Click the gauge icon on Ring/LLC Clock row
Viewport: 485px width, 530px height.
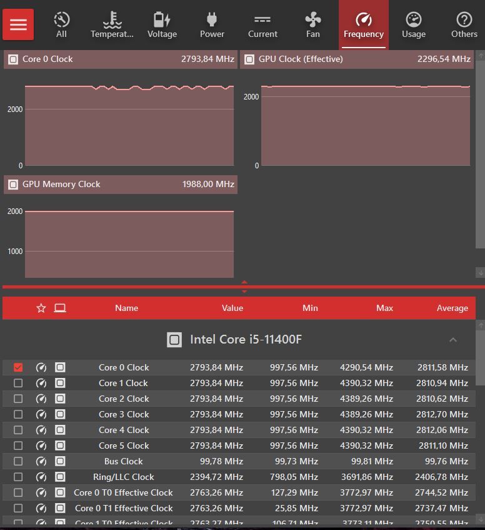coord(41,477)
